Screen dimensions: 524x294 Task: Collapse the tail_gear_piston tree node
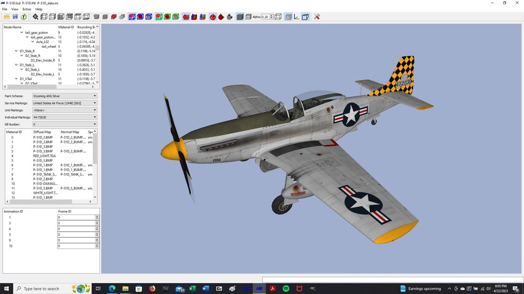click(x=21, y=33)
